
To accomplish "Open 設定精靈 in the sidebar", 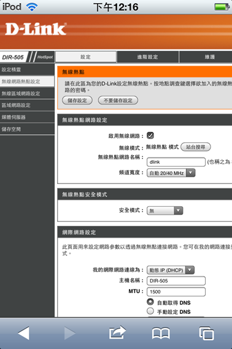I will [27, 70].
